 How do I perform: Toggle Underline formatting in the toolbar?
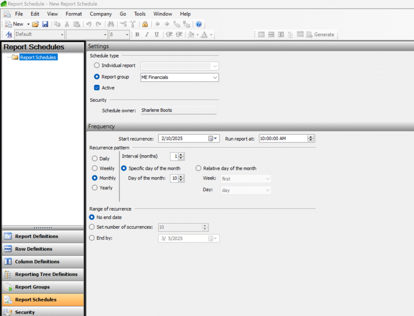click(157, 35)
